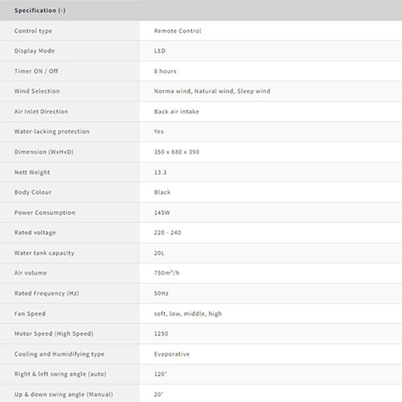Viewport: 402px width, 402px height.
Task: Select the 350 x 880 x 390 dimension value
Action: coord(176,152)
